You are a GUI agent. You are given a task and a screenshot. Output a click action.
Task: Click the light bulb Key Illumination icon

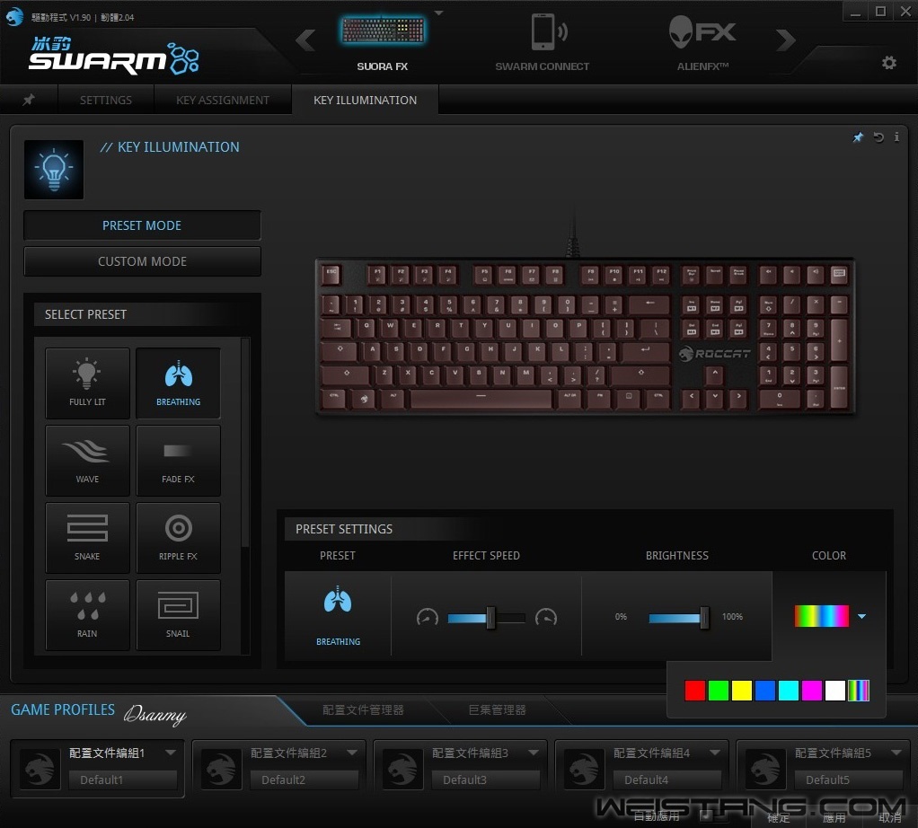click(54, 170)
